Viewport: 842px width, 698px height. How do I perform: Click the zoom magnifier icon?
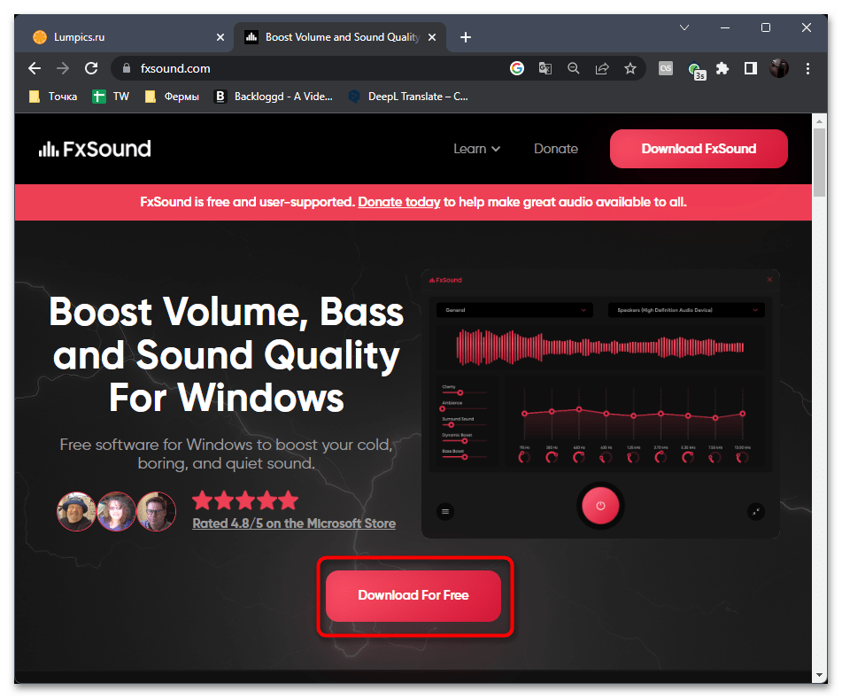(574, 68)
